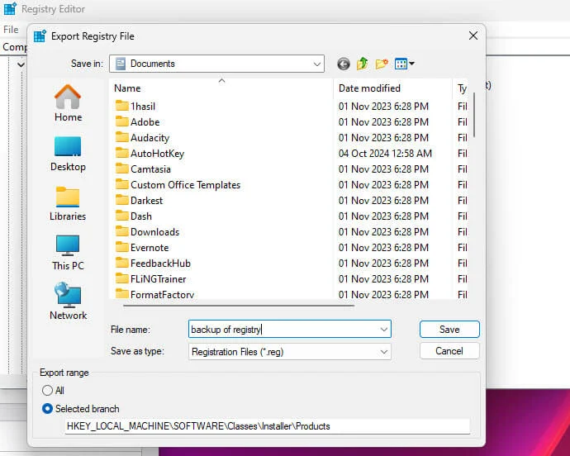Select the AutoHotKey folder icon
Screen dimensions: 570x456
pos(122,153)
